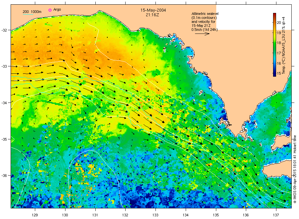The image size is (299, 219).
Task: Click the '21:16Z' time text
Action: pos(152,15)
